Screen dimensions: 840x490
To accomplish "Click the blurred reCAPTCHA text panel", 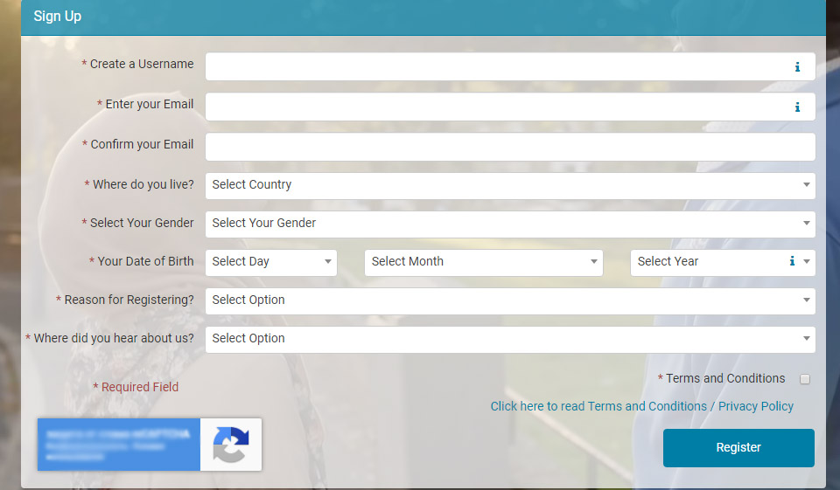I will point(118,445).
